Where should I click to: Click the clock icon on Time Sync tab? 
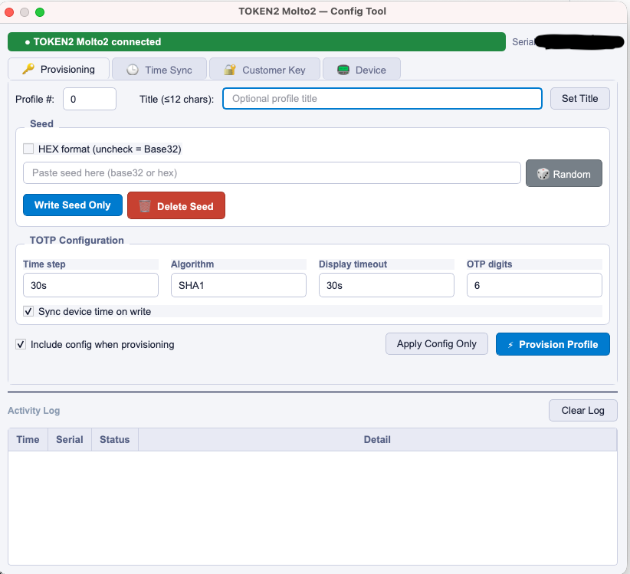point(133,70)
